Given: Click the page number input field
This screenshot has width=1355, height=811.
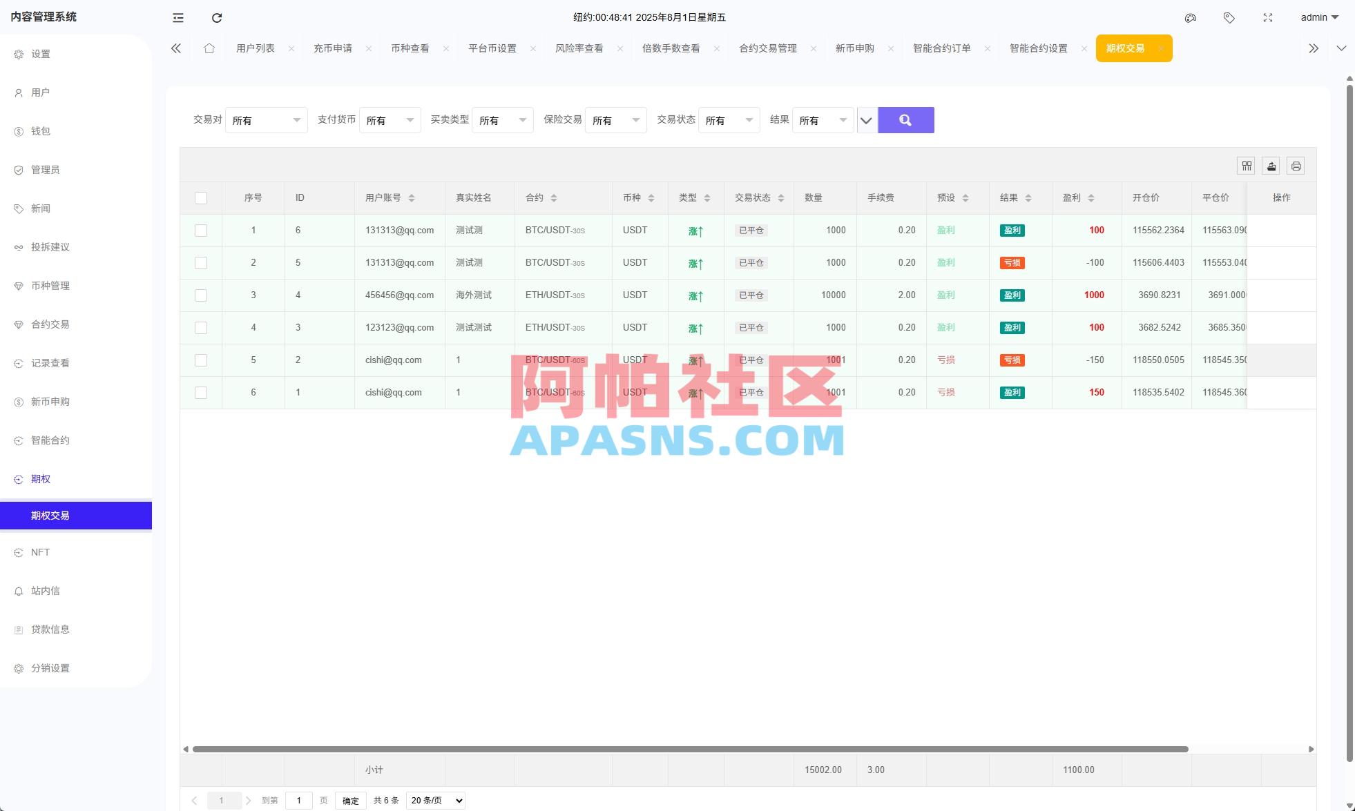Looking at the screenshot, I should click(299, 801).
